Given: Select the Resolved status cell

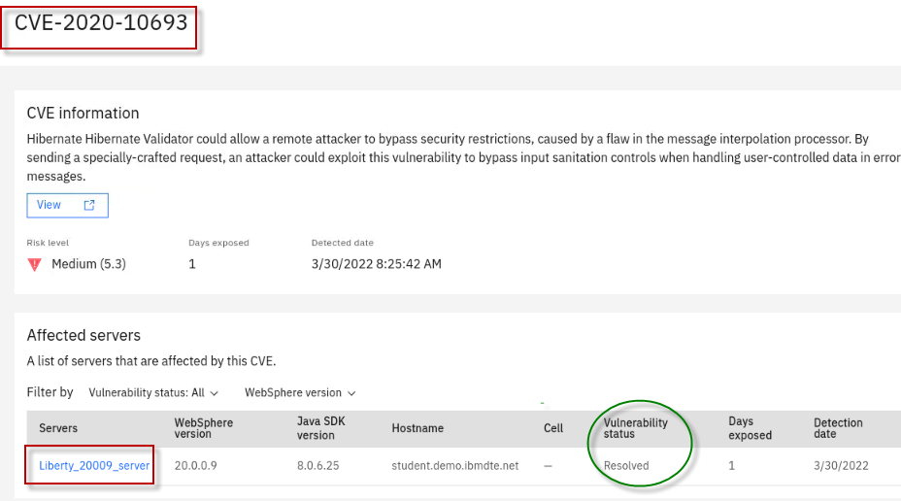Looking at the screenshot, I should point(626,466).
